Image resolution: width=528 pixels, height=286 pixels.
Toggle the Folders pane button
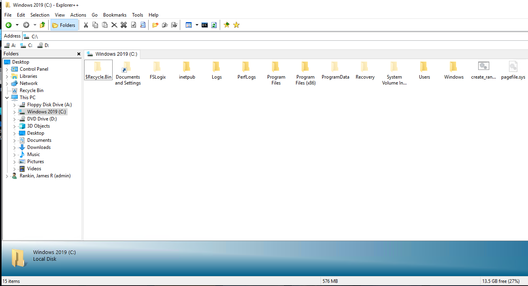pos(64,25)
